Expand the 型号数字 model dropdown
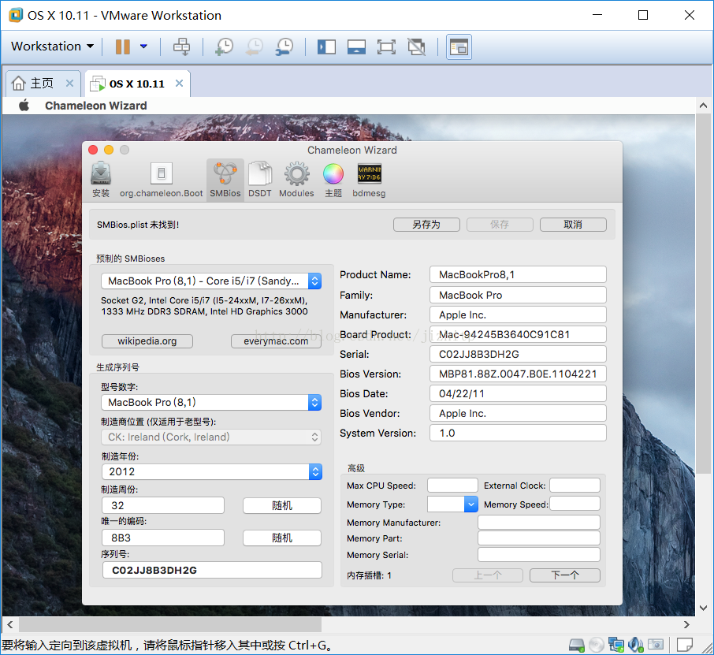The height and width of the screenshot is (655, 714). pos(211,402)
